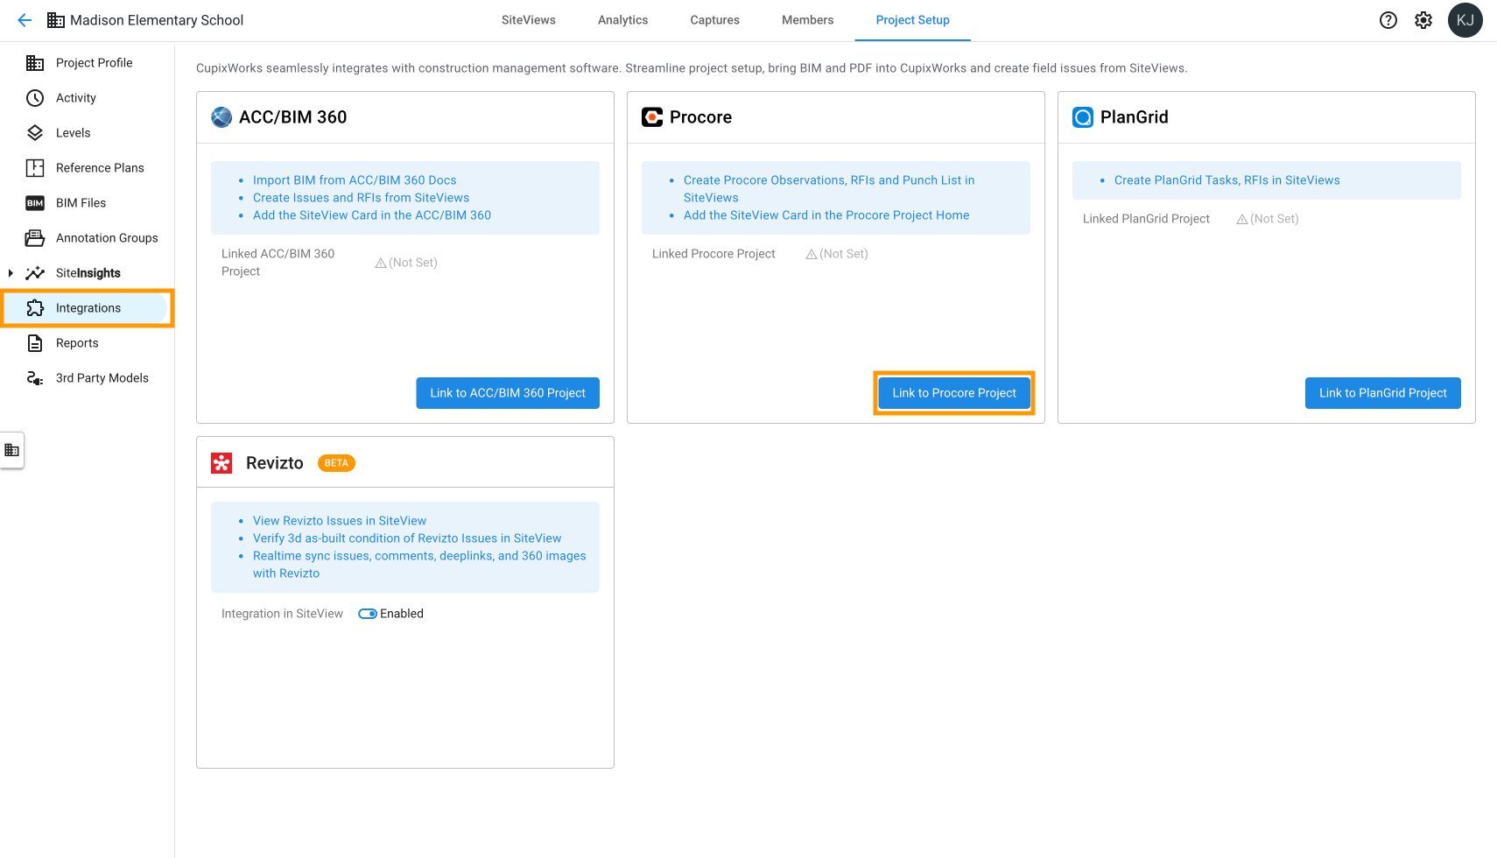Viewport: 1497px width, 858px height.
Task: Open the Captures tab
Action: [715, 20]
